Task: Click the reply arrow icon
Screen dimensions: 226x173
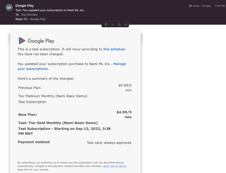Action: (x=113, y=25)
